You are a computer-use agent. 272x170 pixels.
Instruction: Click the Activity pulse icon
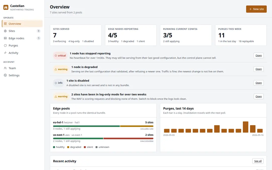pos(5,53)
